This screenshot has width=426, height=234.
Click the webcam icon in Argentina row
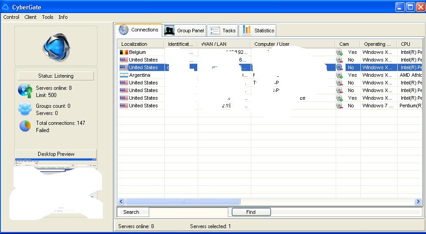[339, 75]
